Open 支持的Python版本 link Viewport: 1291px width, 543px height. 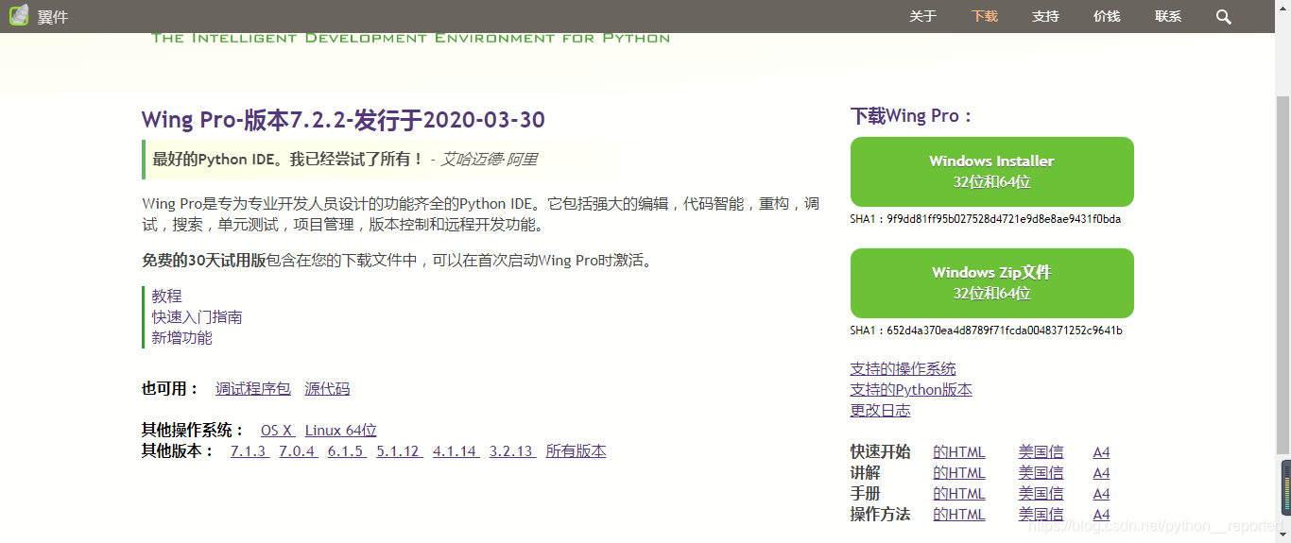[911, 390]
